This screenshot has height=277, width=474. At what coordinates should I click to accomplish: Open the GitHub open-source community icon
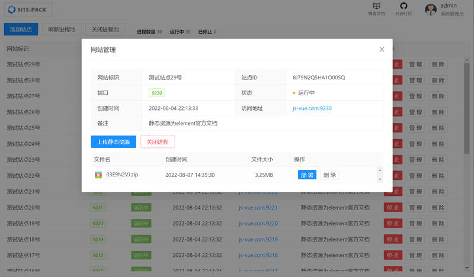coord(403,6)
